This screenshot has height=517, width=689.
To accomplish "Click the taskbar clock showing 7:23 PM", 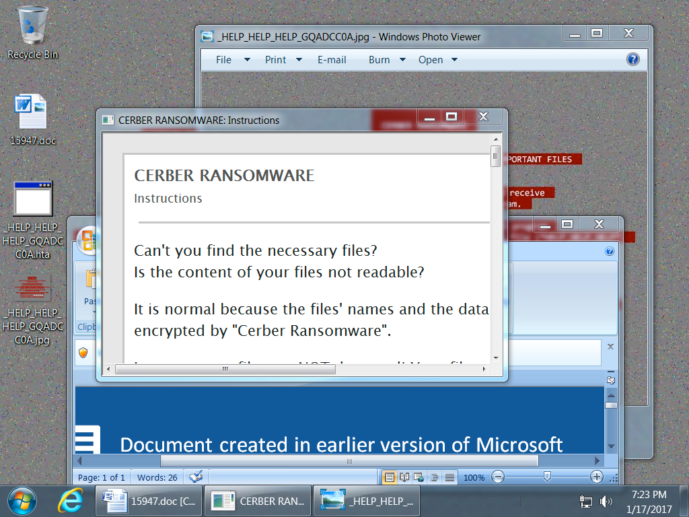I will coord(649,502).
